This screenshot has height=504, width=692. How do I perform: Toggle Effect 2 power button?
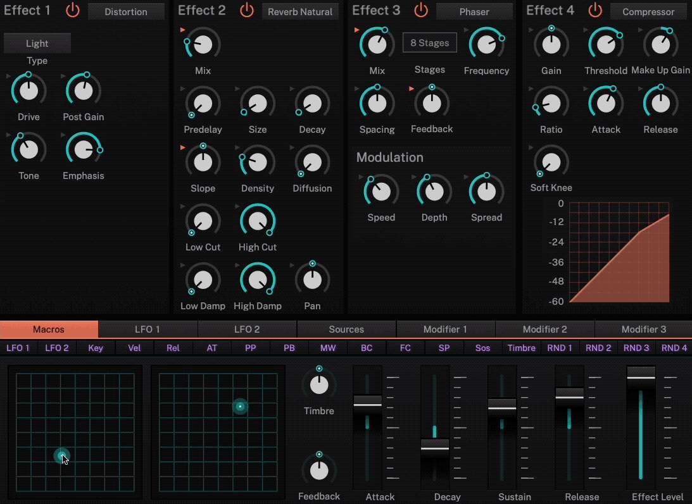(247, 10)
